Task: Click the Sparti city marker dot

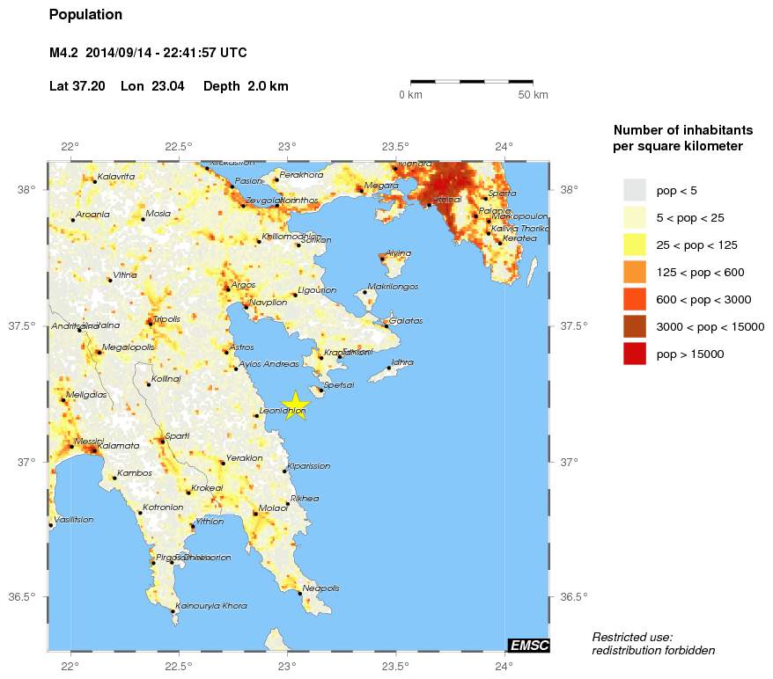Action: [x=162, y=441]
